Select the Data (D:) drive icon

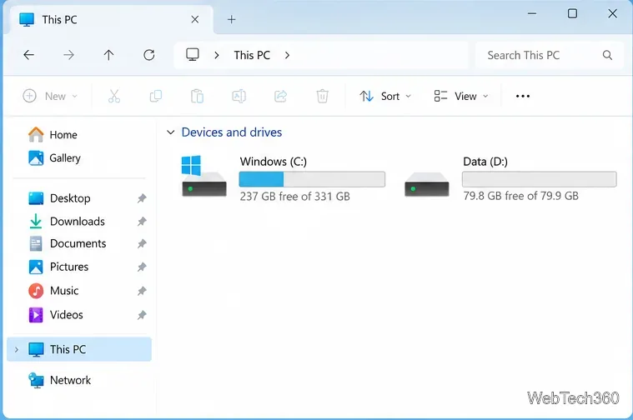(x=427, y=184)
